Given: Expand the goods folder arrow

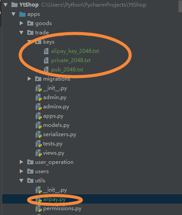Looking at the screenshot, I should [22, 23].
